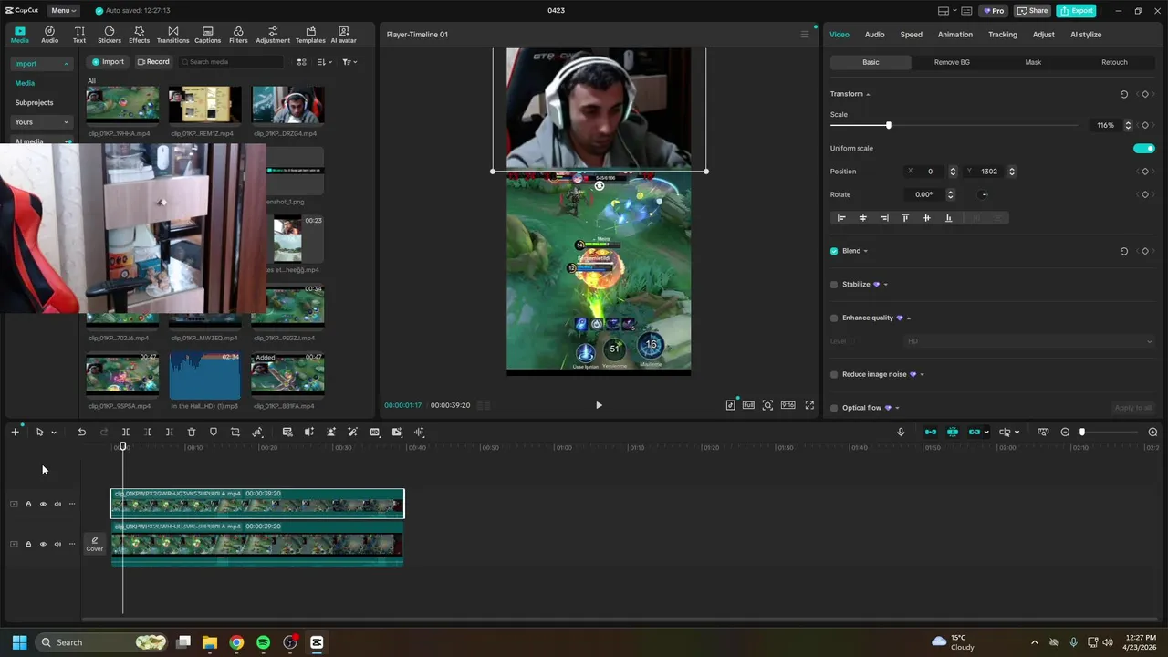This screenshot has height=657, width=1168.
Task: Click the timeline zoom slider handle
Action: tap(1082, 433)
